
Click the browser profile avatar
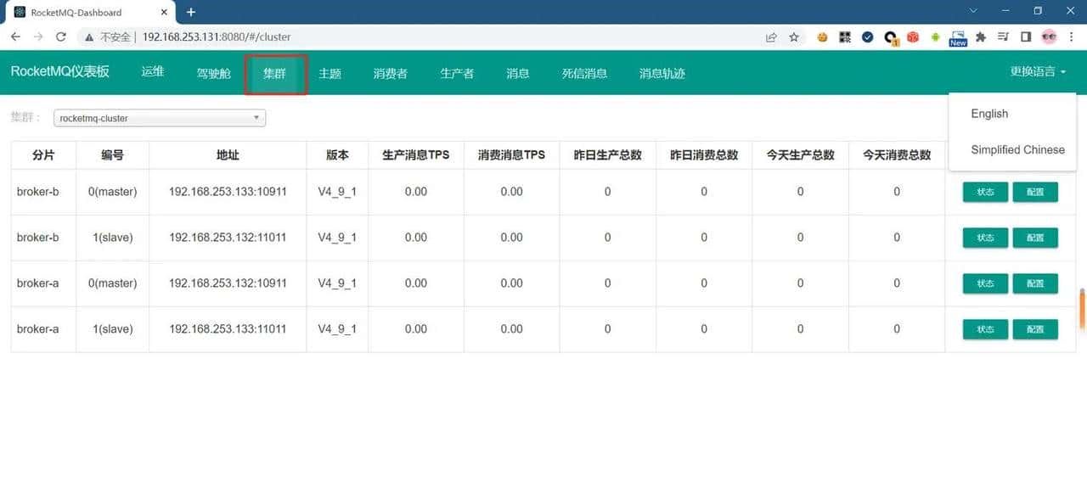(x=1048, y=37)
